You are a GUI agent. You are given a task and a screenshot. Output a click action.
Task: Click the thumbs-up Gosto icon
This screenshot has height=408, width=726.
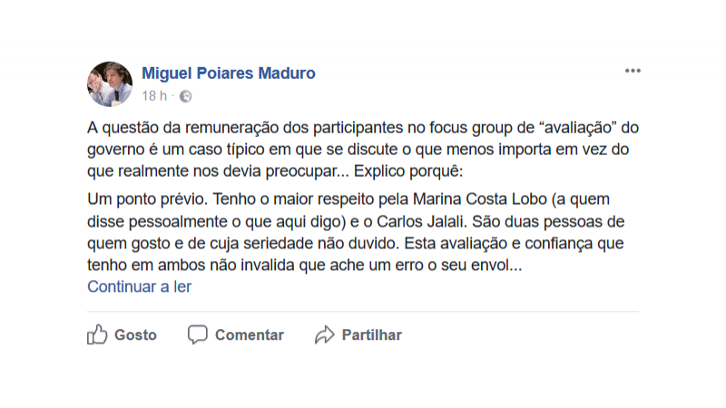(x=97, y=335)
